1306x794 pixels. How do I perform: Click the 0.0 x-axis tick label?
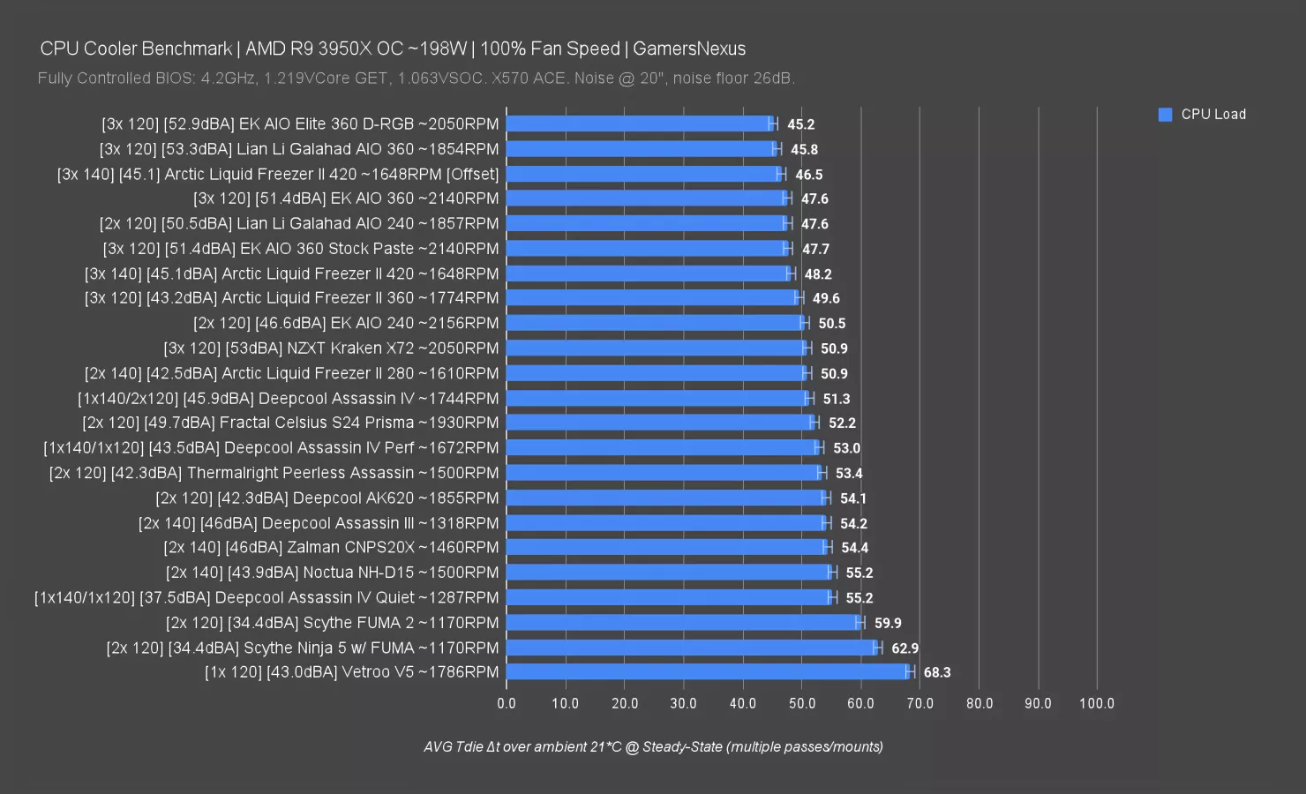tap(507, 703)
